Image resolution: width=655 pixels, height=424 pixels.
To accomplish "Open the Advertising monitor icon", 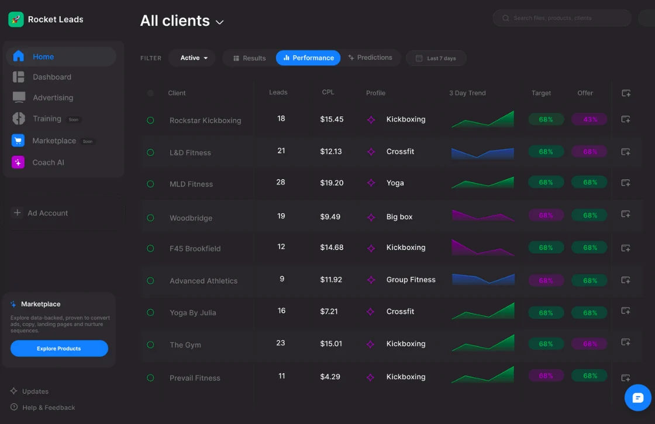I will click(x=19, y=98).
